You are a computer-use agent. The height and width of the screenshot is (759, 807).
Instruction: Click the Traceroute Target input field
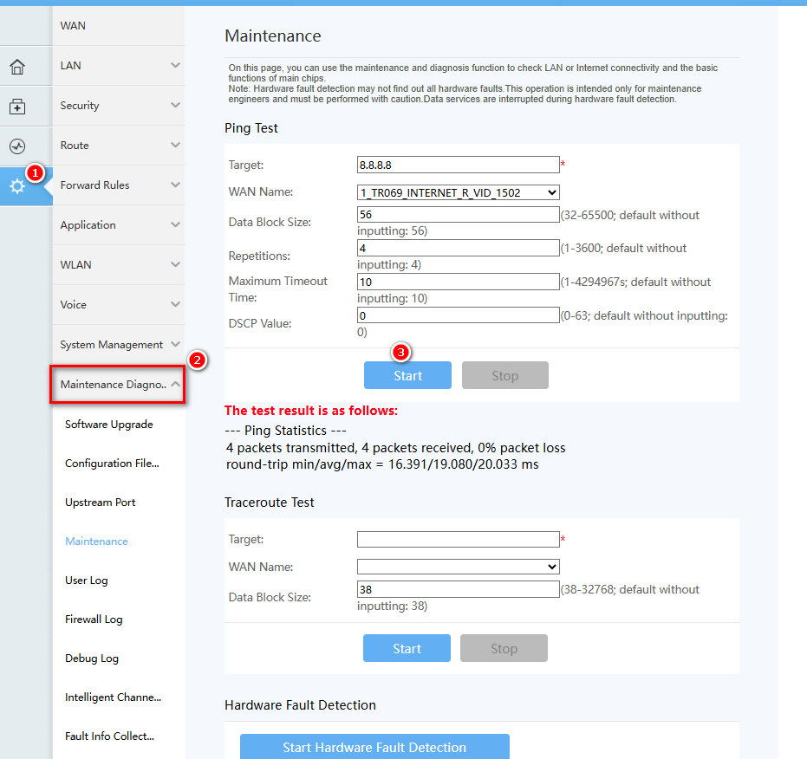(x=458, y=539)
